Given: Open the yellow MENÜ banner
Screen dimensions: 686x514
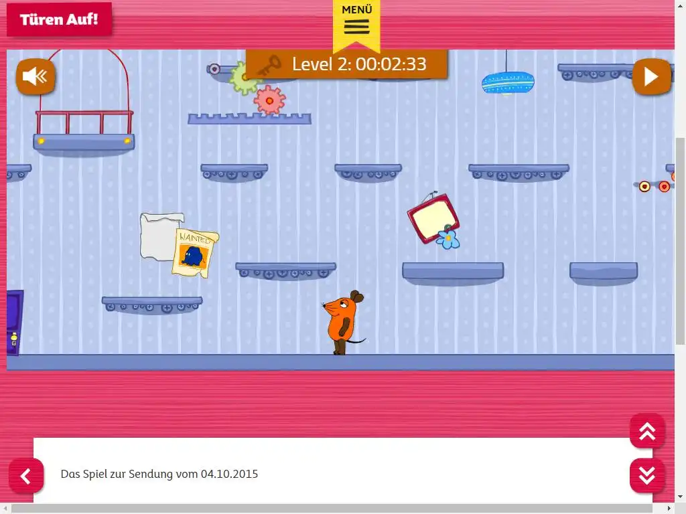Looking at the screenshot, I should pos(356,25).
